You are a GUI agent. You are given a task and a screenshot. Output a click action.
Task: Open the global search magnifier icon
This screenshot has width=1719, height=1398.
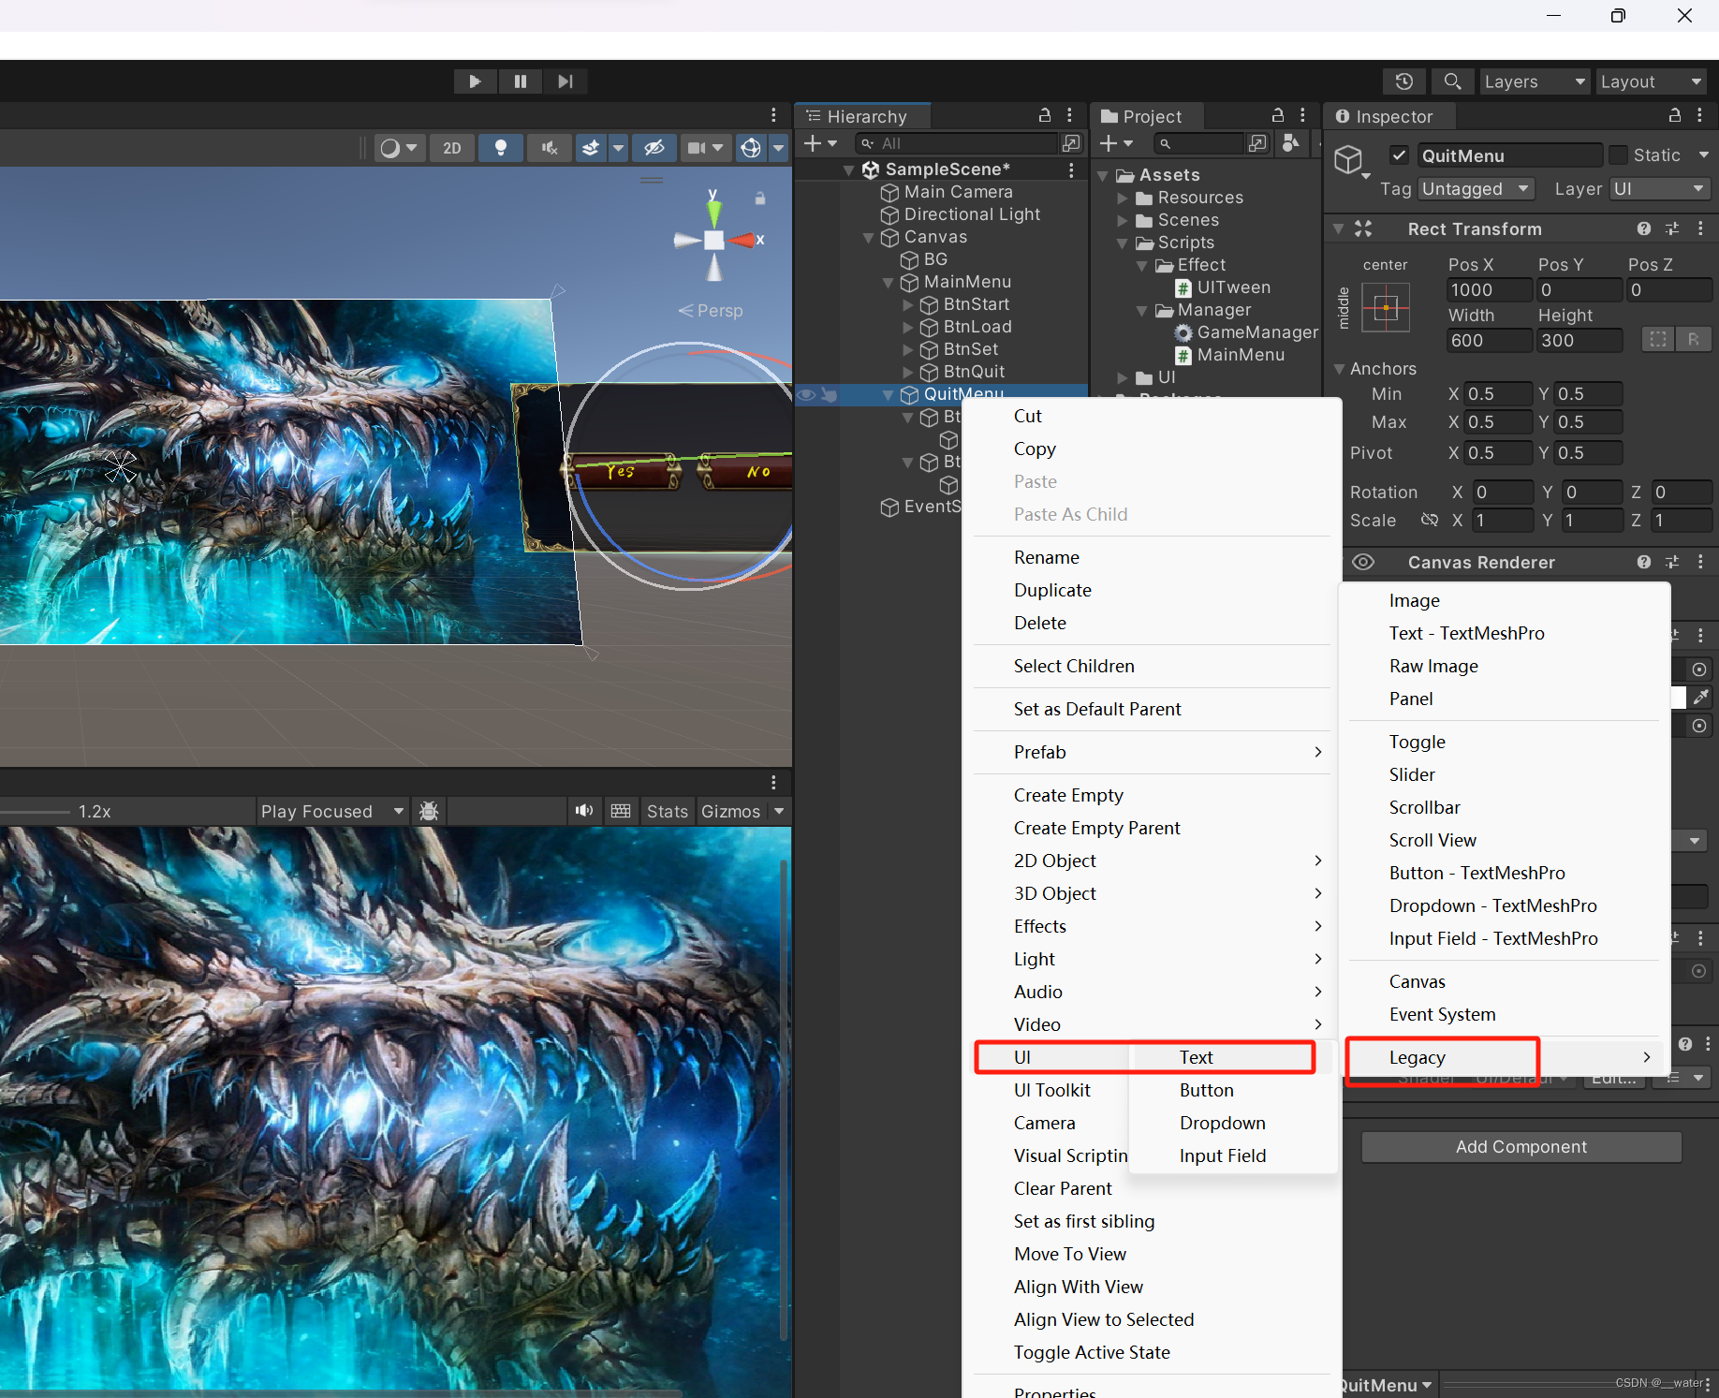(x=1452, y=81)
